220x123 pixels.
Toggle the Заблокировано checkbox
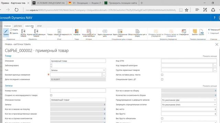pyautogui.click(x=51, y=65)
